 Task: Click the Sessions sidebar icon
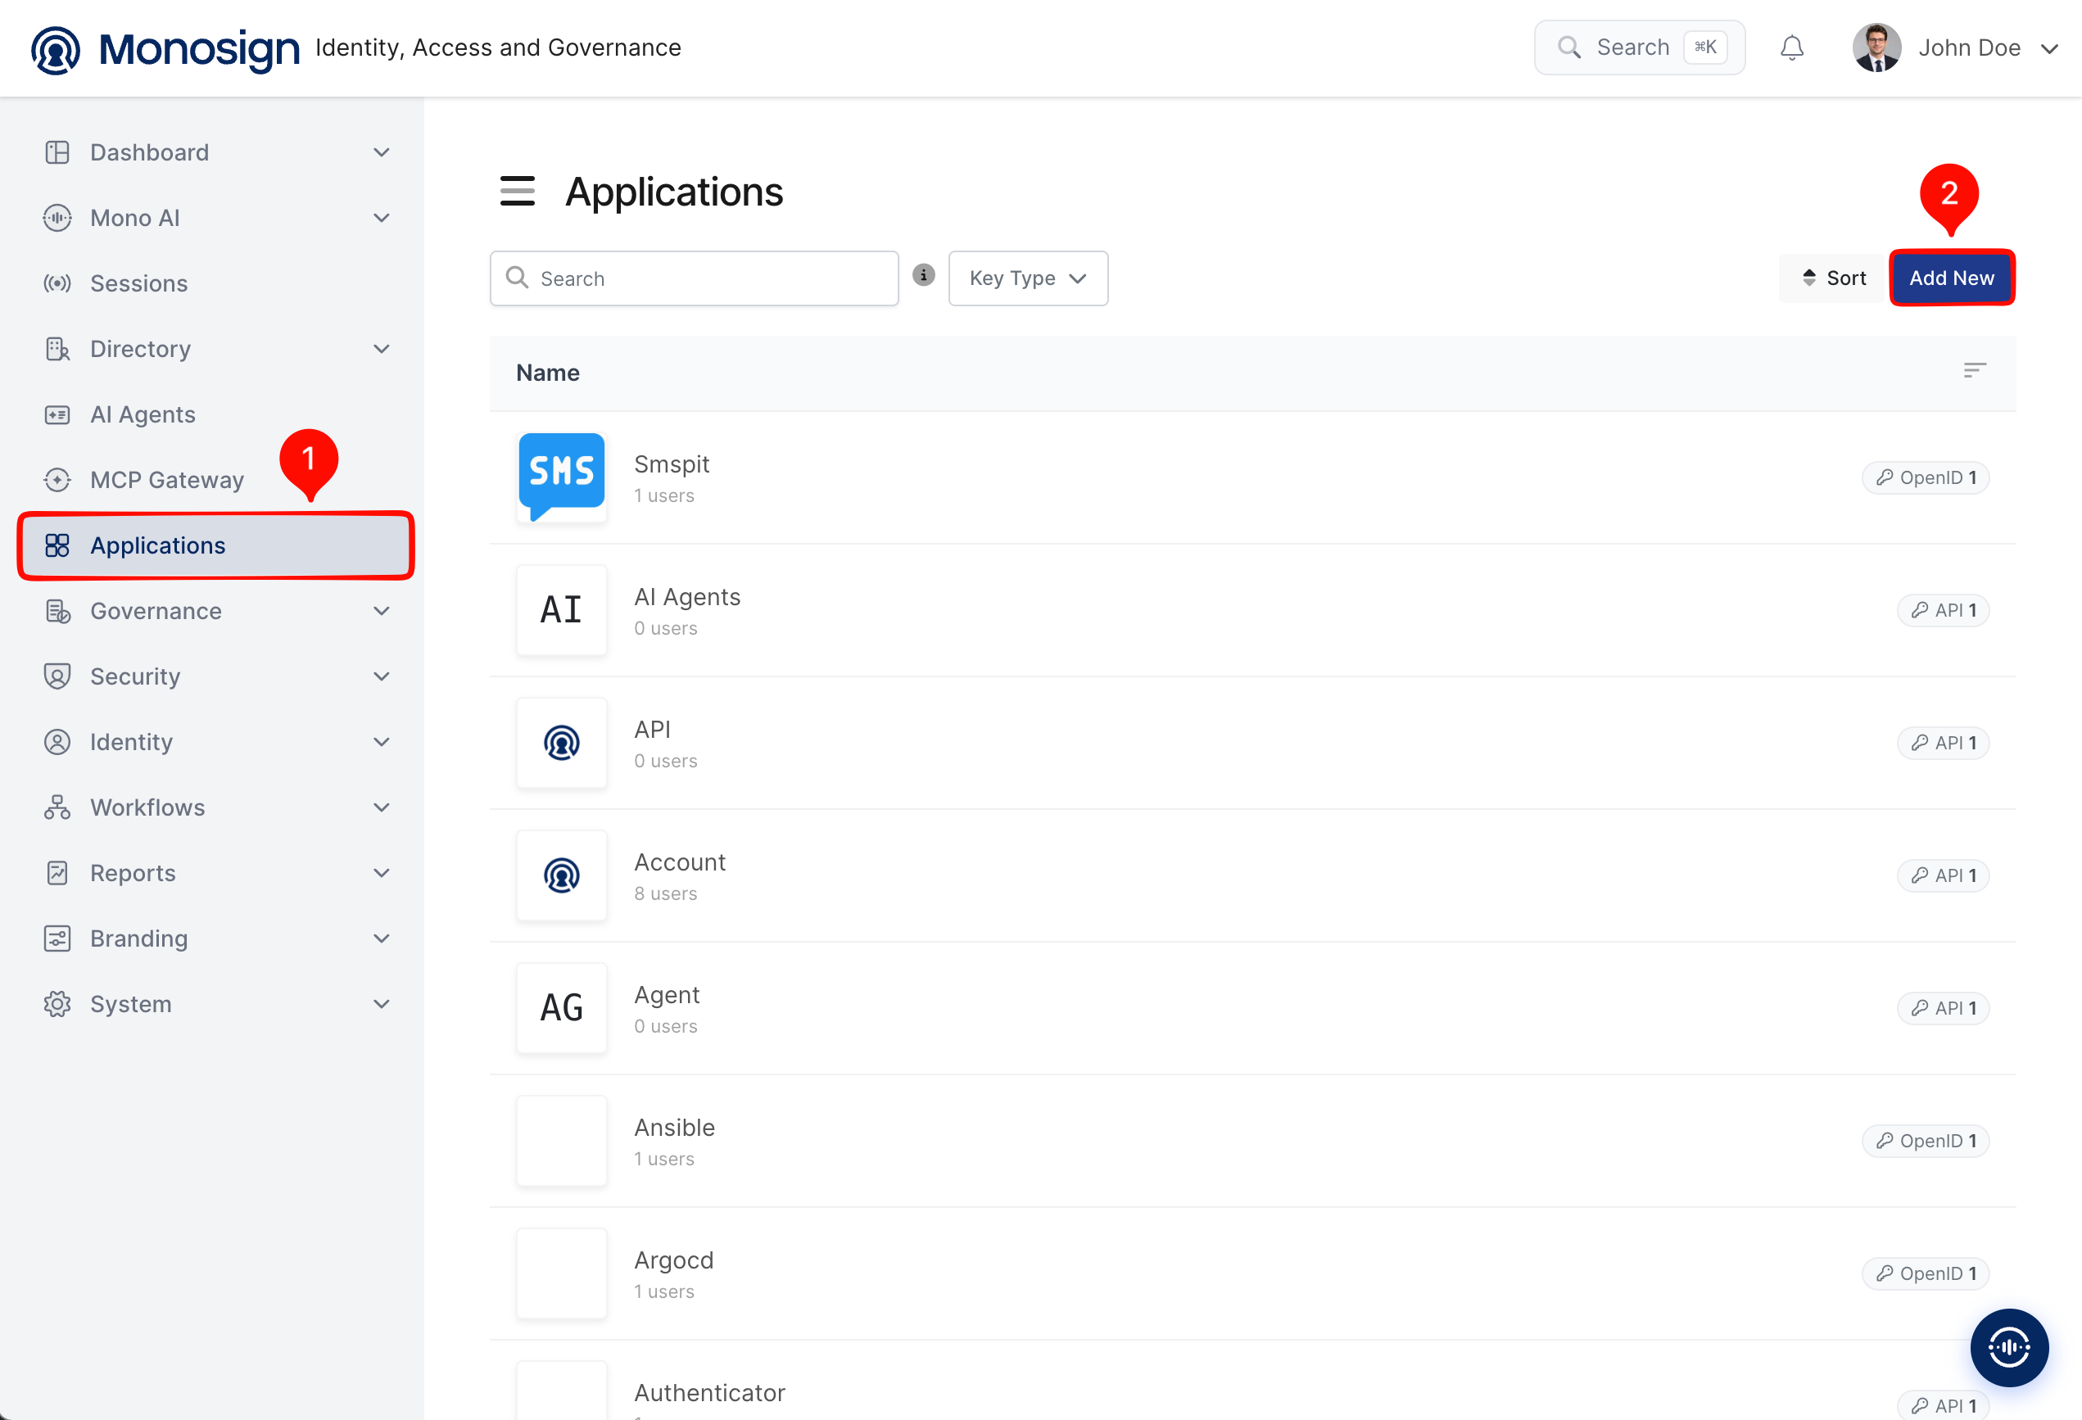pos(57,283)
